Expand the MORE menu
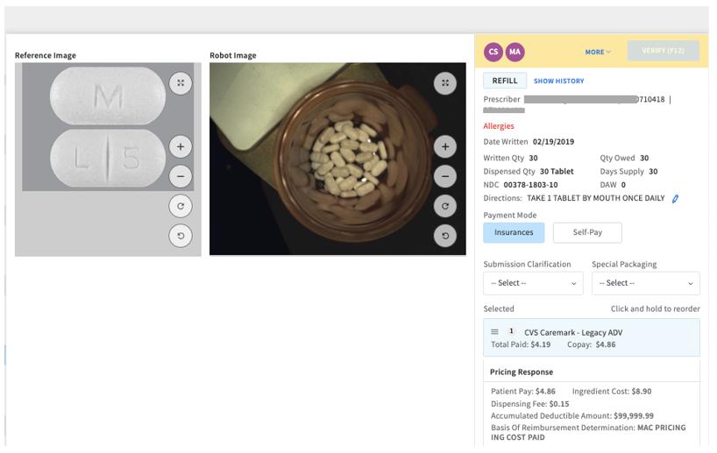717x453 pixels. (x=598, y=52)
